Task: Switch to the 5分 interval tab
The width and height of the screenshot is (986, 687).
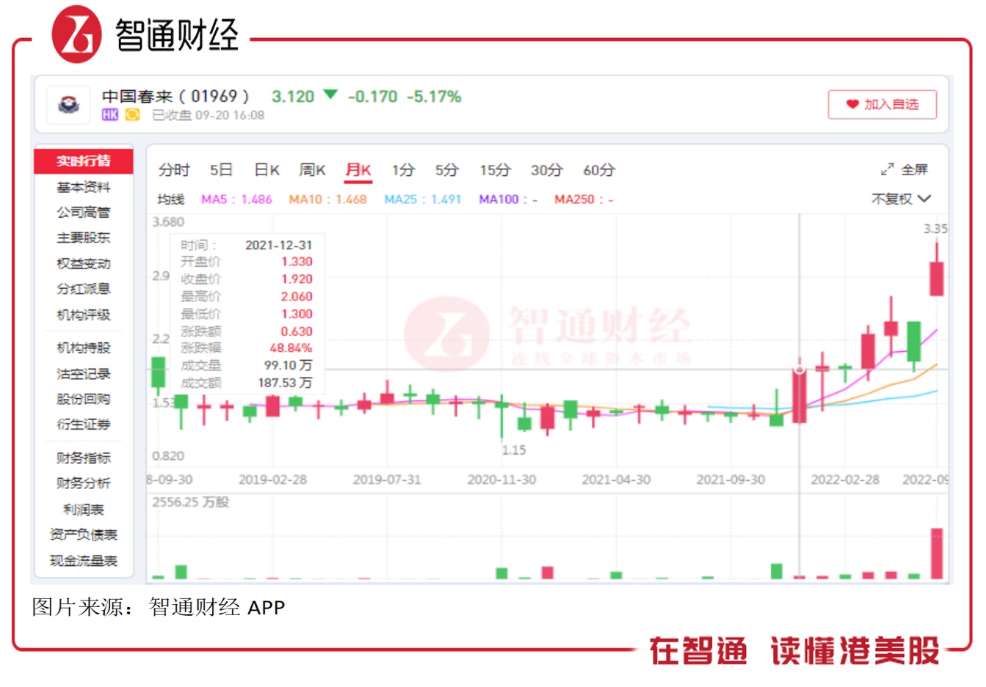Action: click(x=446, y=170)
